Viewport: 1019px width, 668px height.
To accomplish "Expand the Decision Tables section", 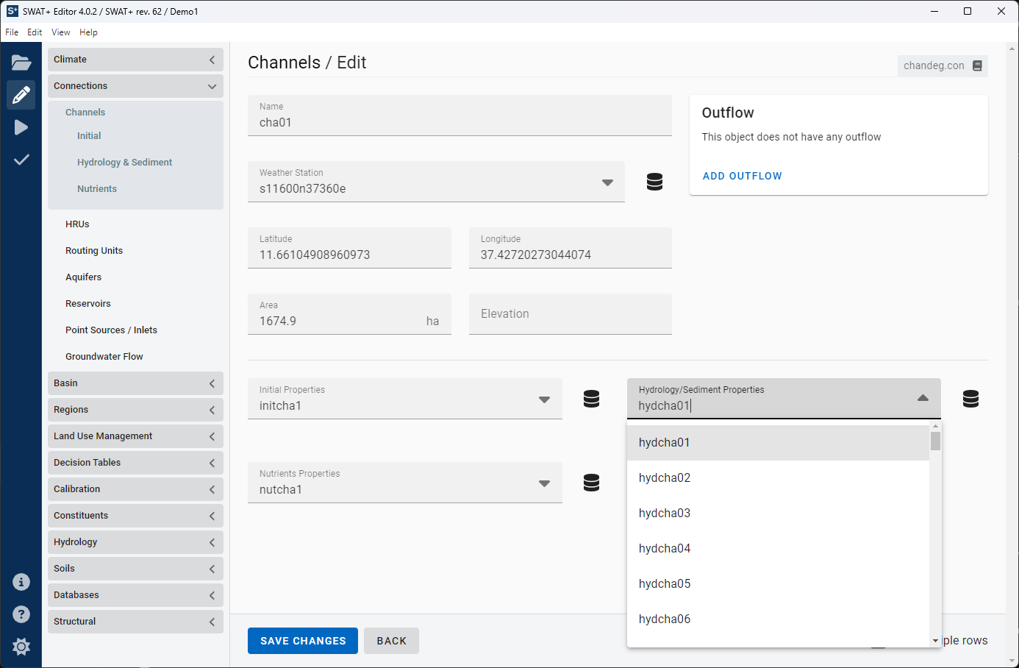I will click(135, 463).
